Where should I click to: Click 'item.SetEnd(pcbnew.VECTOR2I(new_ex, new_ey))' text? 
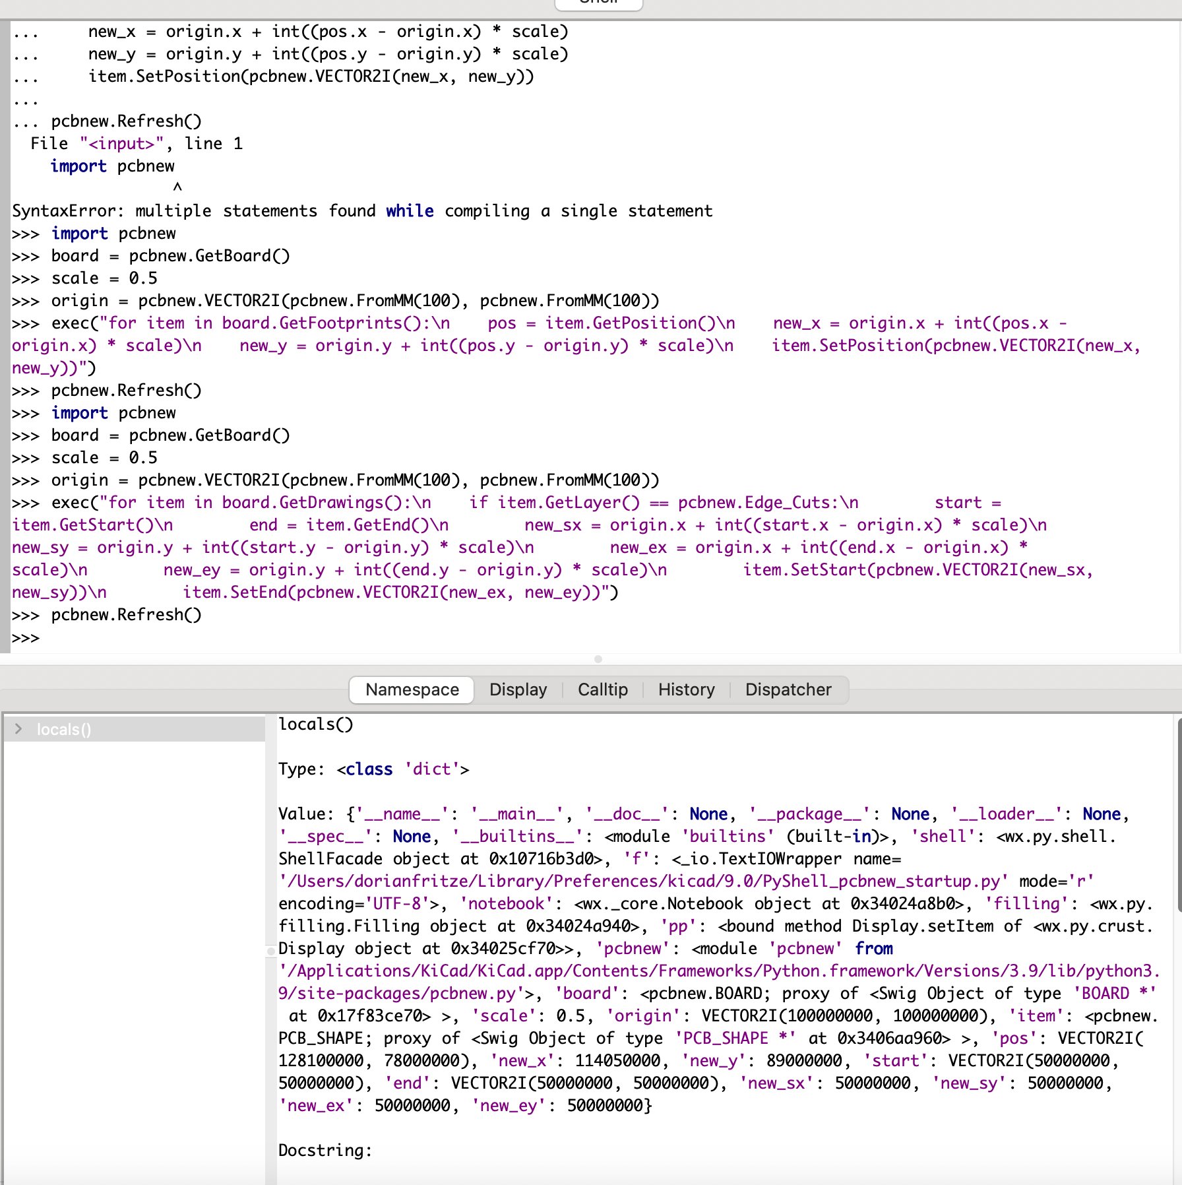pos(391,592)
